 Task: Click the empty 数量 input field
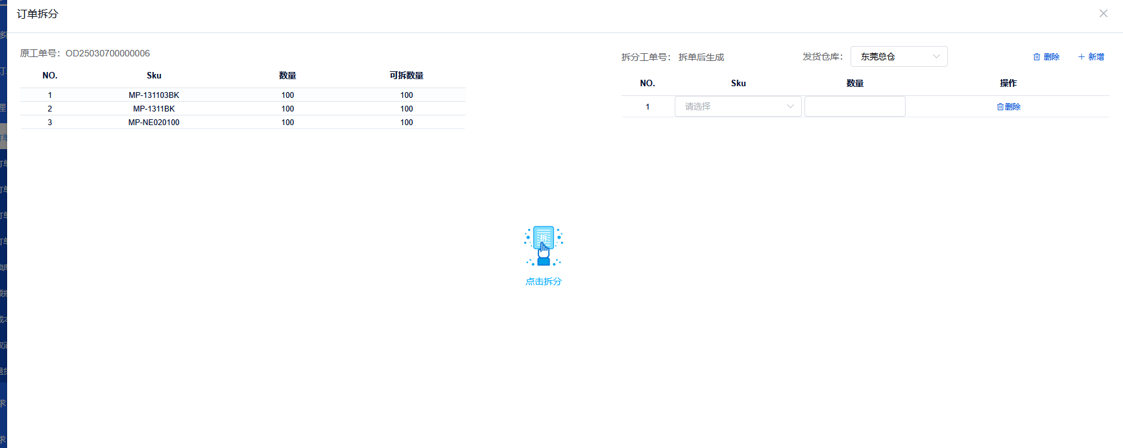pos(854,106)
